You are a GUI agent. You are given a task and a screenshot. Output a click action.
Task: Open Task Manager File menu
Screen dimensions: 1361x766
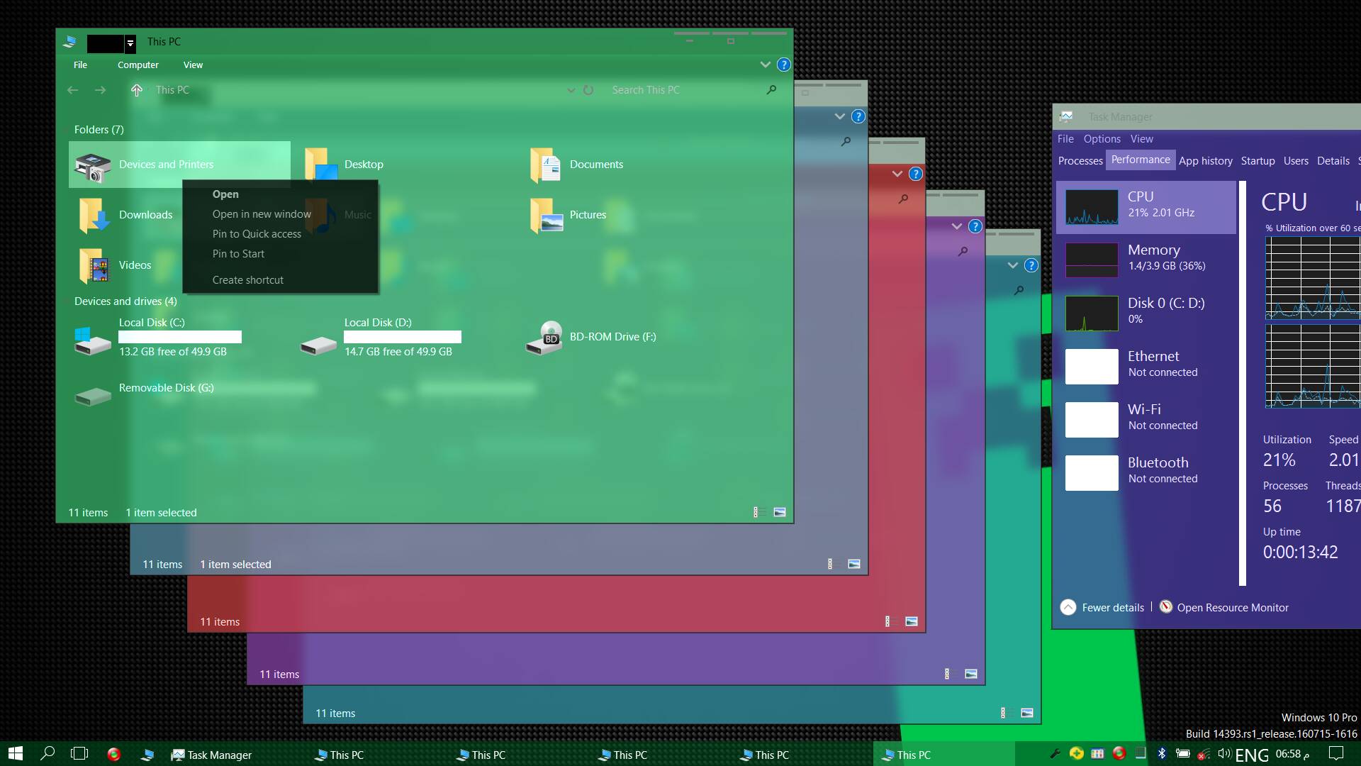point(1065,139)
